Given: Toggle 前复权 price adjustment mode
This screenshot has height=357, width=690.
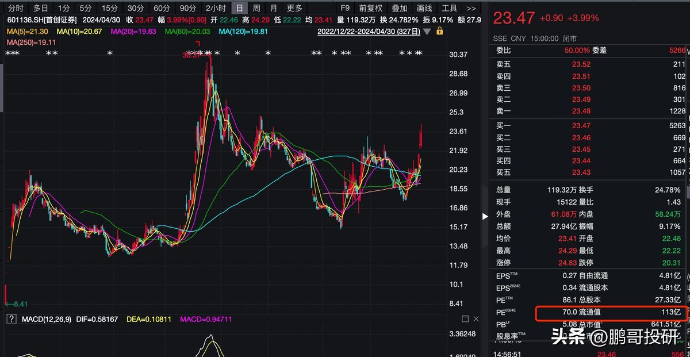Looking at the screenshot, I should 371,8.
